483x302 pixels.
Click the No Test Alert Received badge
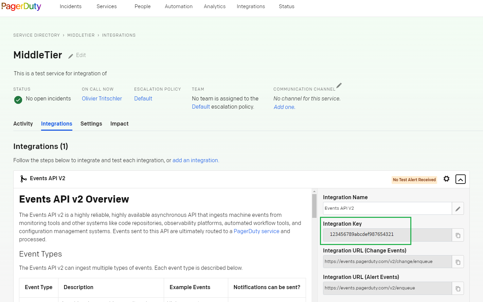click(414, 180)
